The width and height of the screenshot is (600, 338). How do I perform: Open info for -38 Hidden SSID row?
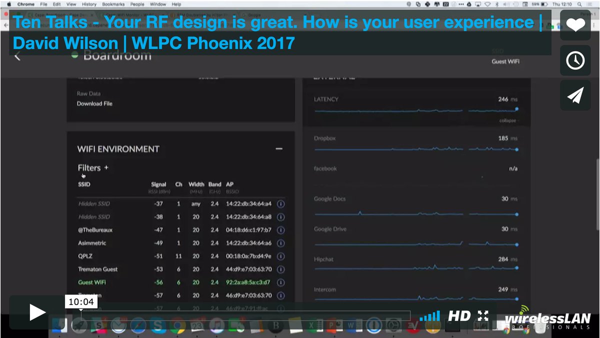[x=280, y=217]
